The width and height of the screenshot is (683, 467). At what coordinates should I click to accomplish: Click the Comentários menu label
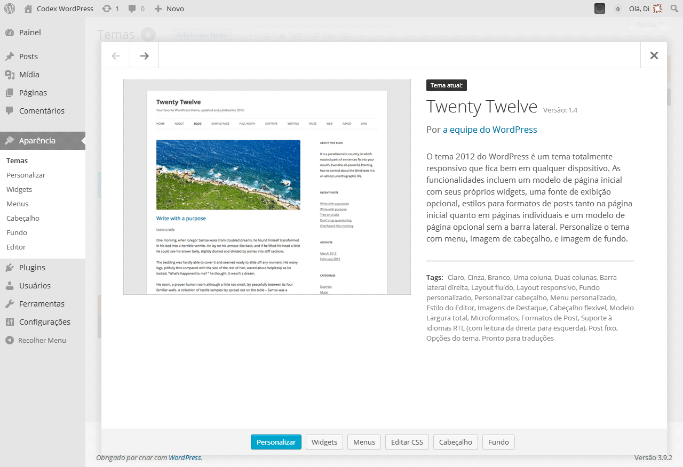coord(42,111)
